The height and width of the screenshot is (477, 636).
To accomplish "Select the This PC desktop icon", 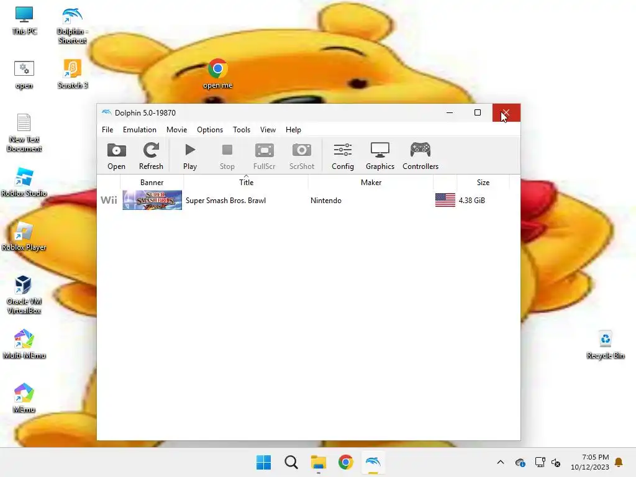I will [x=24, y=20].
